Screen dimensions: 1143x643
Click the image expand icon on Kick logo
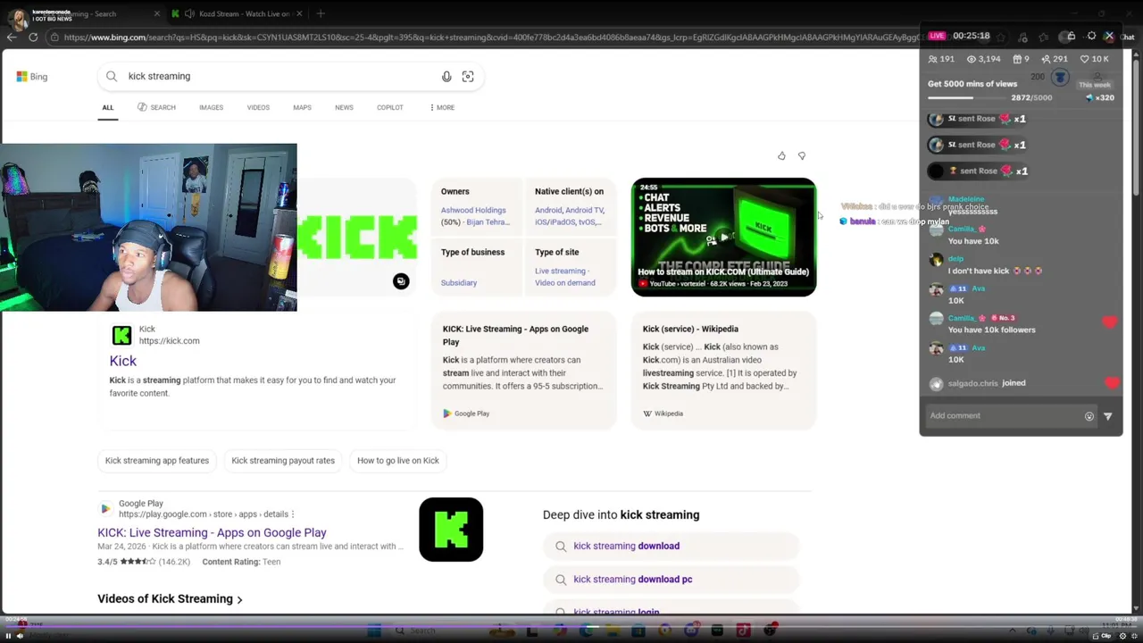(x=401, y=281)
